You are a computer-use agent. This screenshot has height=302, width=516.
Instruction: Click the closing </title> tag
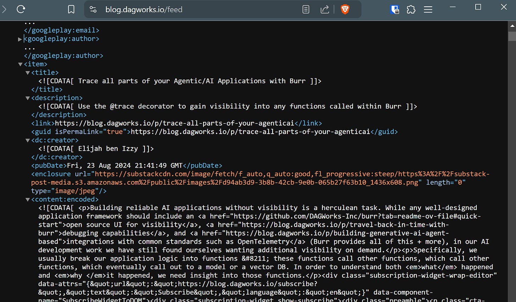[47, 89]
